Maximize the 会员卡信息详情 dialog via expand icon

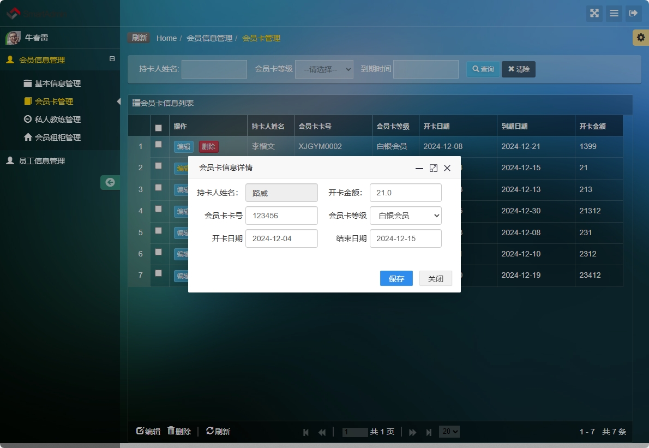(x=434, y=168)
